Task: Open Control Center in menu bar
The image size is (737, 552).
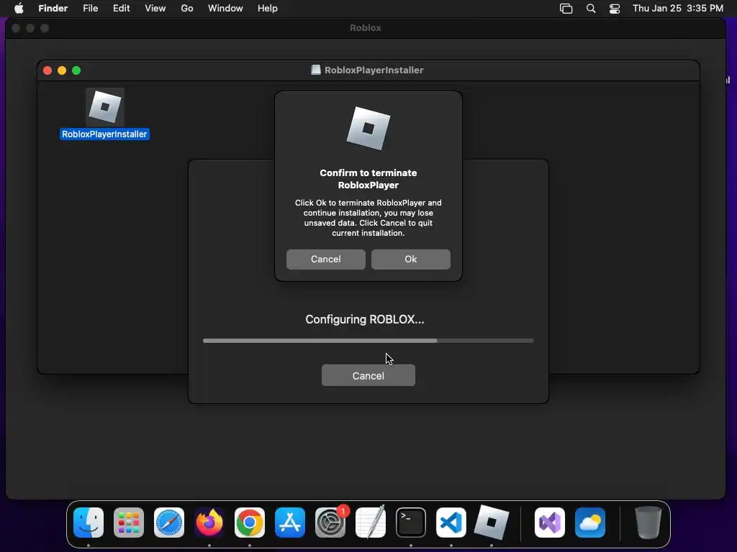Action: [x=615, y=9]
